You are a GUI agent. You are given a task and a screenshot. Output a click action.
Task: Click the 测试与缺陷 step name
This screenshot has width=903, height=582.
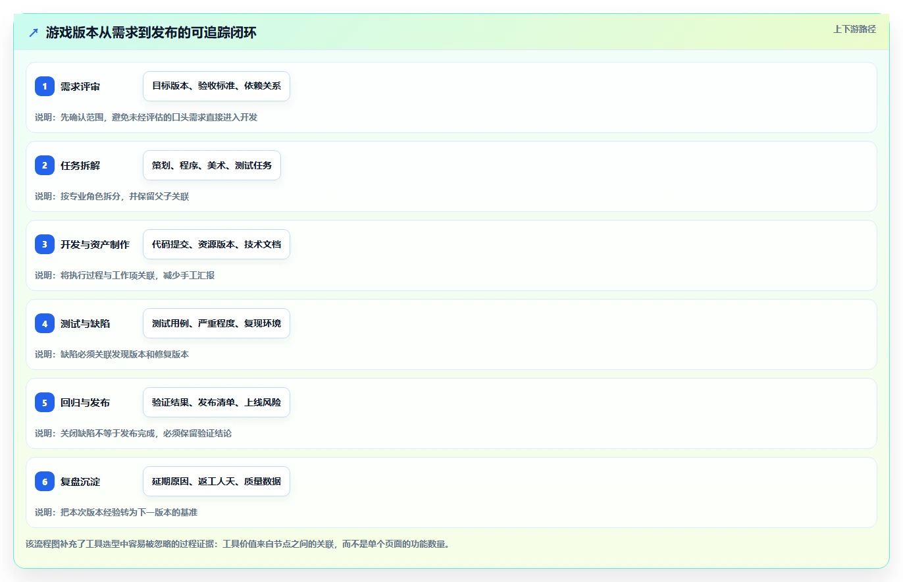point(85,323)
